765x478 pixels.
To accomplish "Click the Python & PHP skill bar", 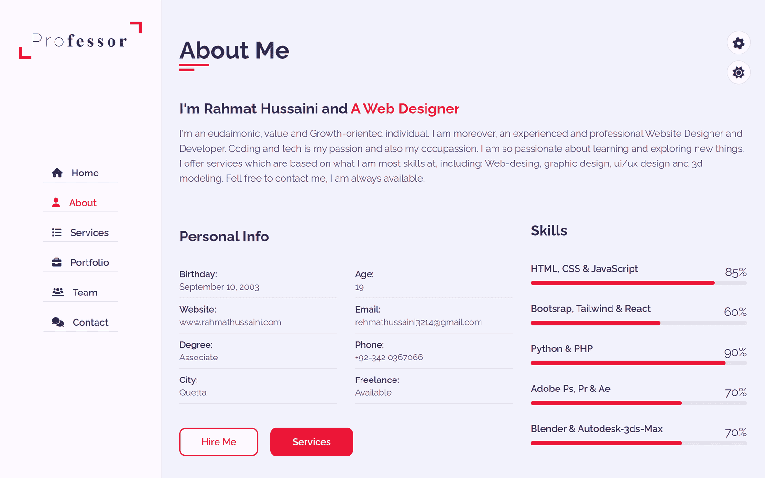I will pos(638,363).
